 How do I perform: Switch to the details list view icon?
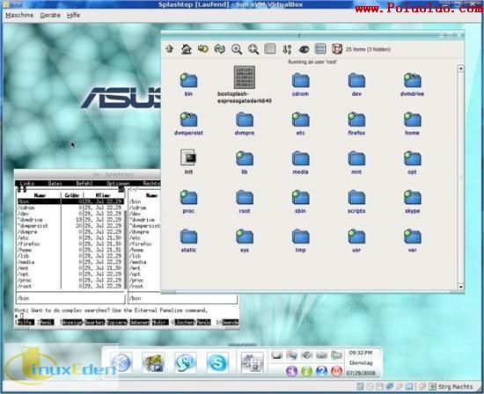click(270, 48)
